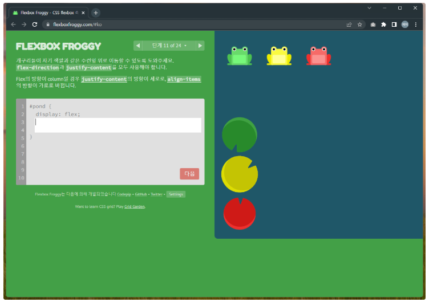Click line number 10 in editor gutter
The height and width of the screenshot is (302, 429).
click(21, 178)
